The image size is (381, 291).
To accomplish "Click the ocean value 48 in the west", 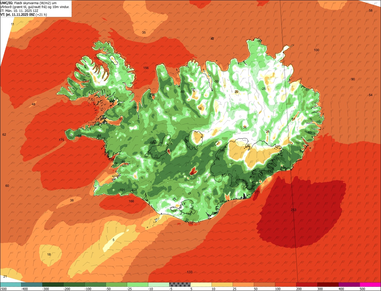I will (x=33, y=104).
